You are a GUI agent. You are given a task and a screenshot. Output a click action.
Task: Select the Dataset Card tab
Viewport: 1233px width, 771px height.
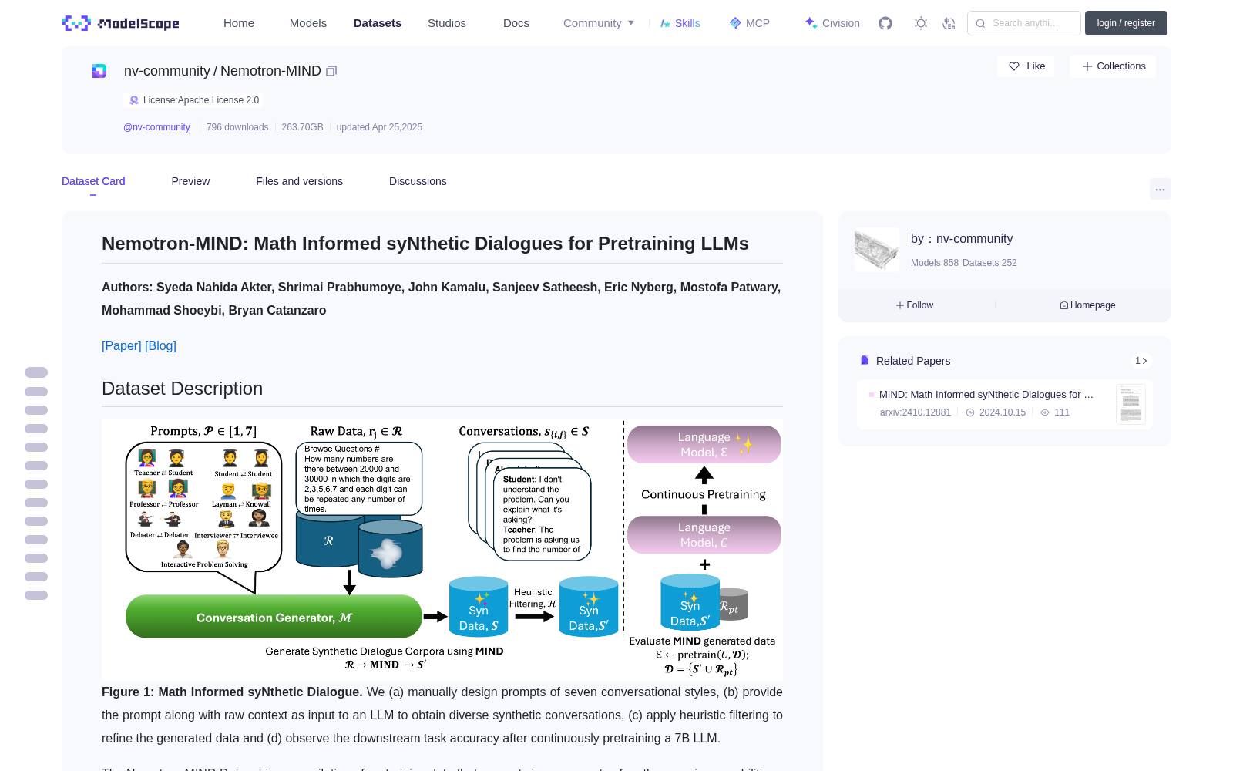pyautogui.click(x=93, y=181)
